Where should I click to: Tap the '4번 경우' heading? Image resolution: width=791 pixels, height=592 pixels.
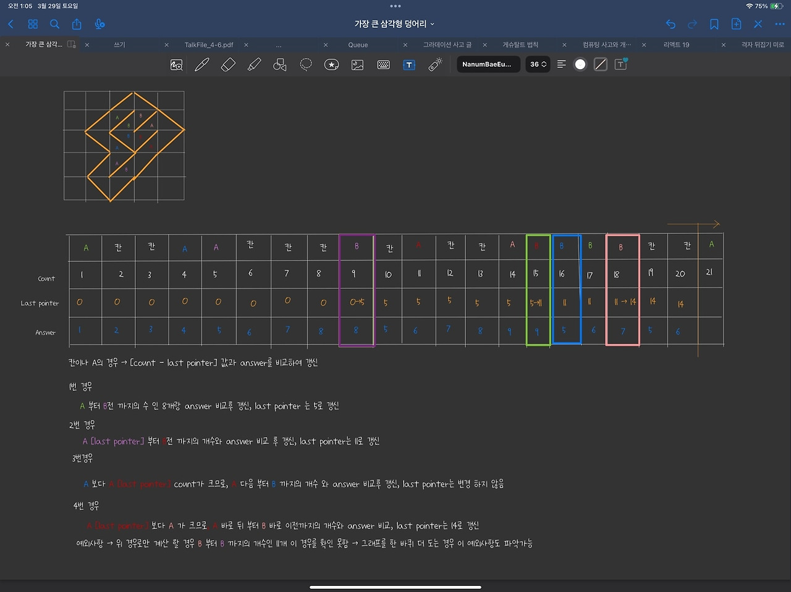point(86,506)
